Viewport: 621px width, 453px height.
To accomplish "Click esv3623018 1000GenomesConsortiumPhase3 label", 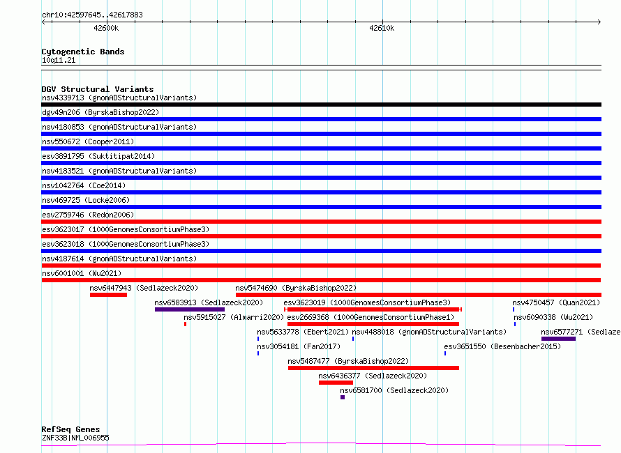I will (x=126, y=244).
